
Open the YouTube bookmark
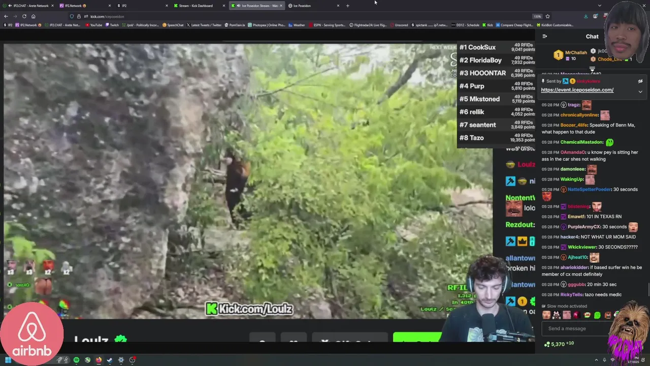coord(94,25)
